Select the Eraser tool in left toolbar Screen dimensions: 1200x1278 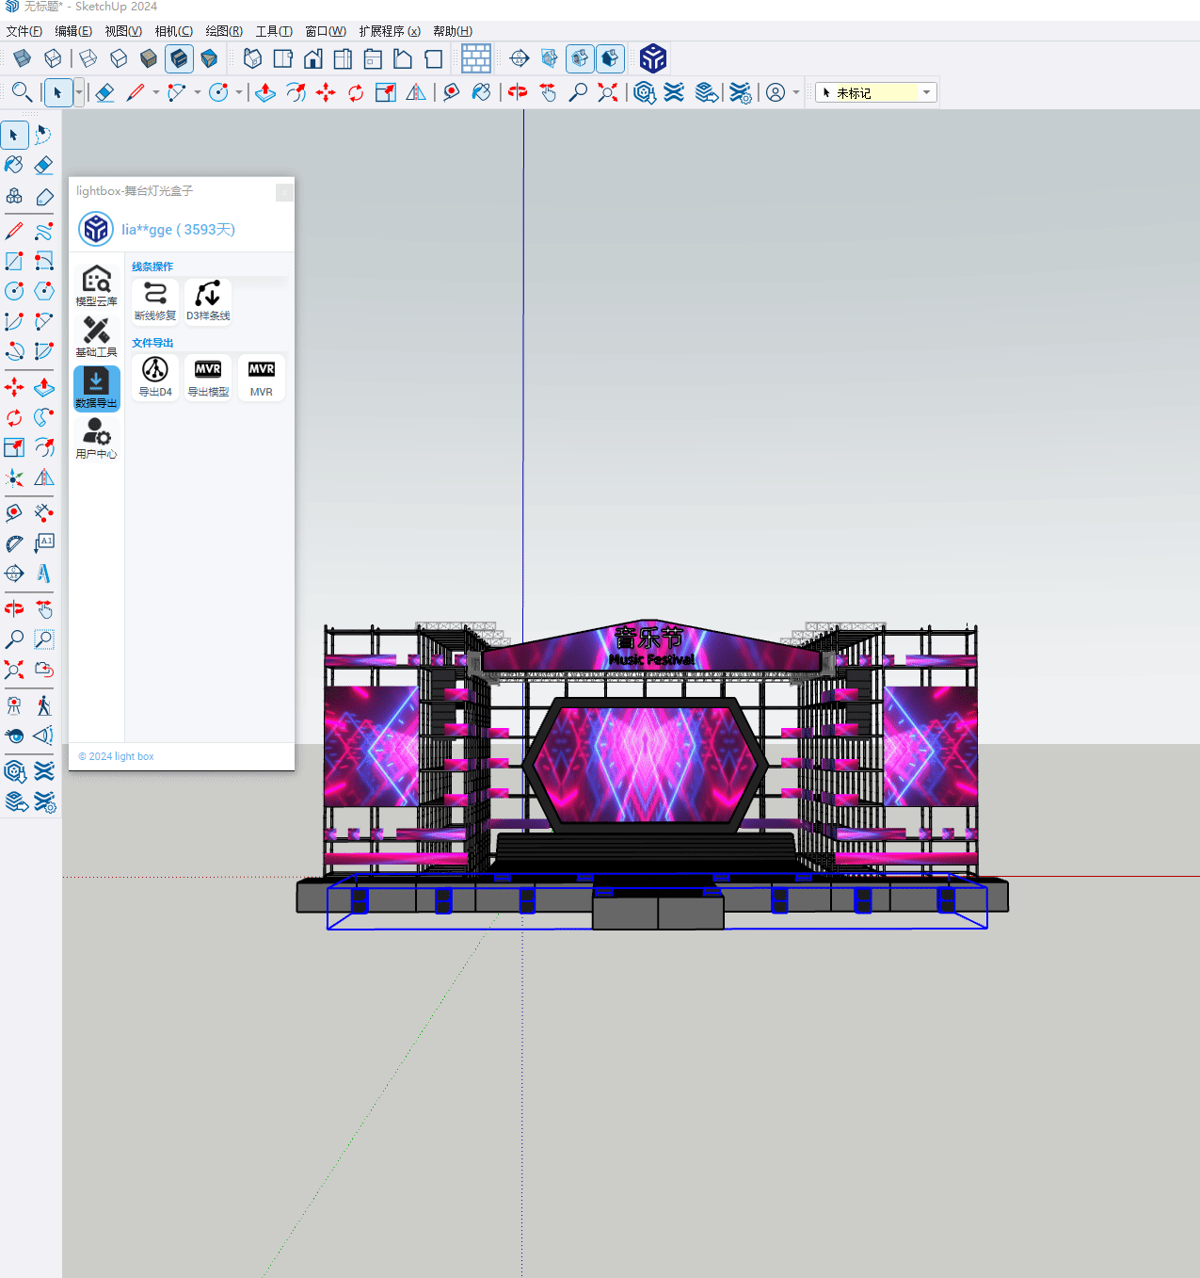43,166
